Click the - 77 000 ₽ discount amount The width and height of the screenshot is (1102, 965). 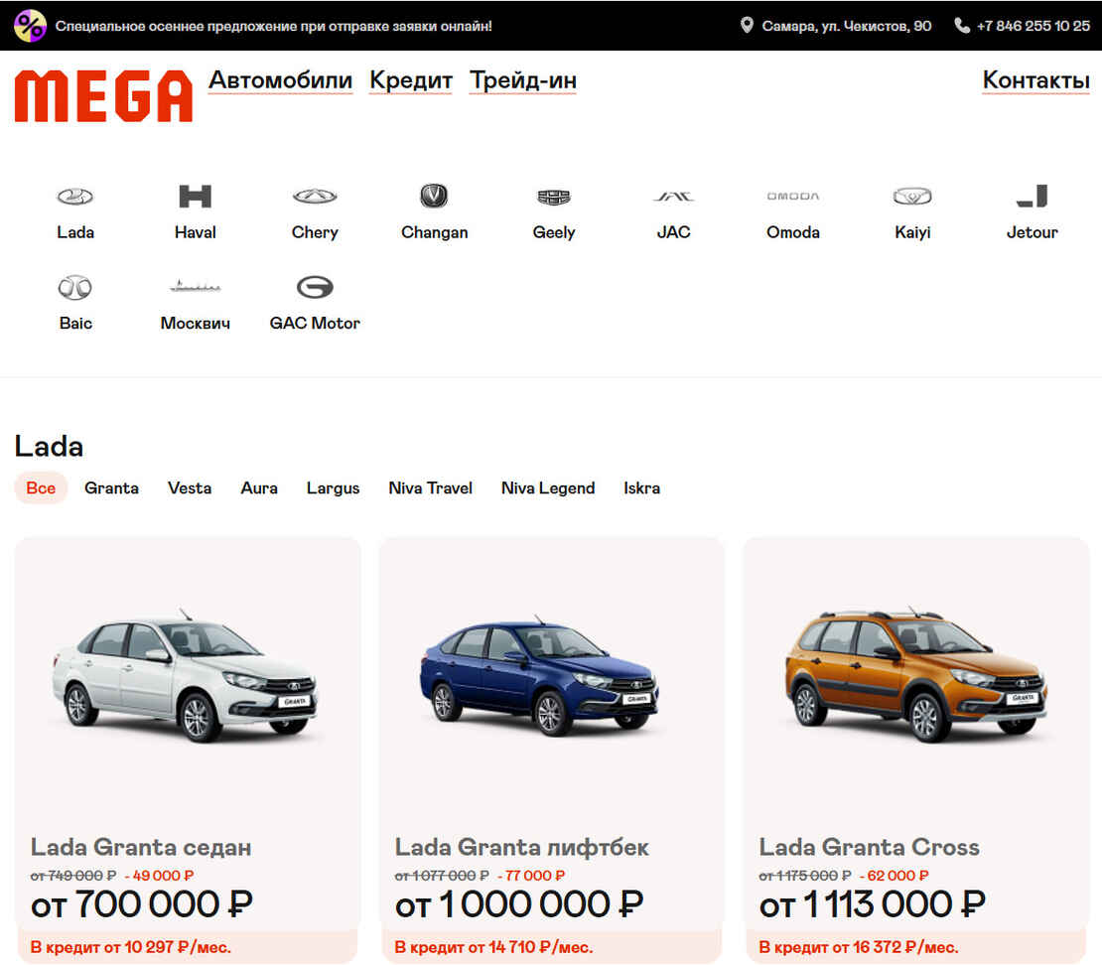pos(530,875)
